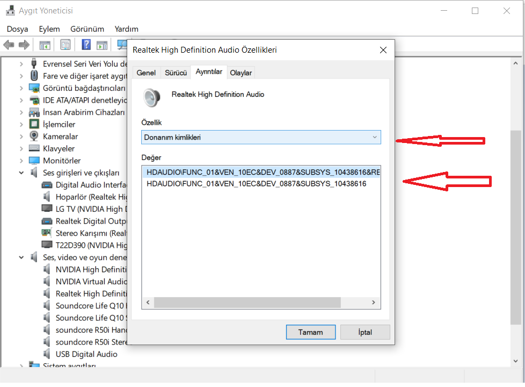Expand the Klavyeler node
The width and height of the screenshot is (525, 387).
[21, 148]
